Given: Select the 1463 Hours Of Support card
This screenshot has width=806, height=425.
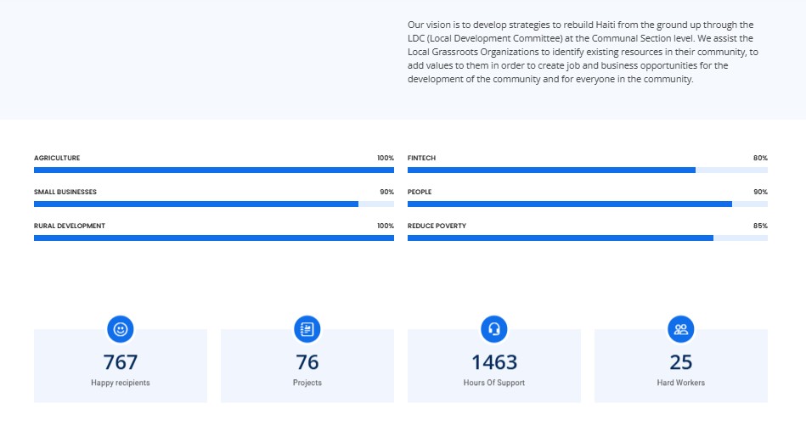Looking at the screenshot, I should 494,366.
